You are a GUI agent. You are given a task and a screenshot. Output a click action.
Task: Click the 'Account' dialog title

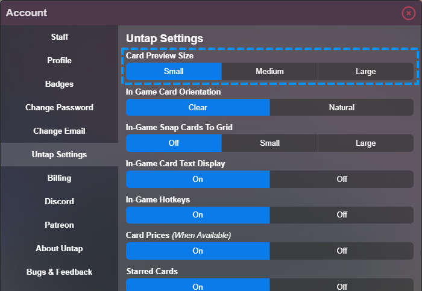click(27, 13)
